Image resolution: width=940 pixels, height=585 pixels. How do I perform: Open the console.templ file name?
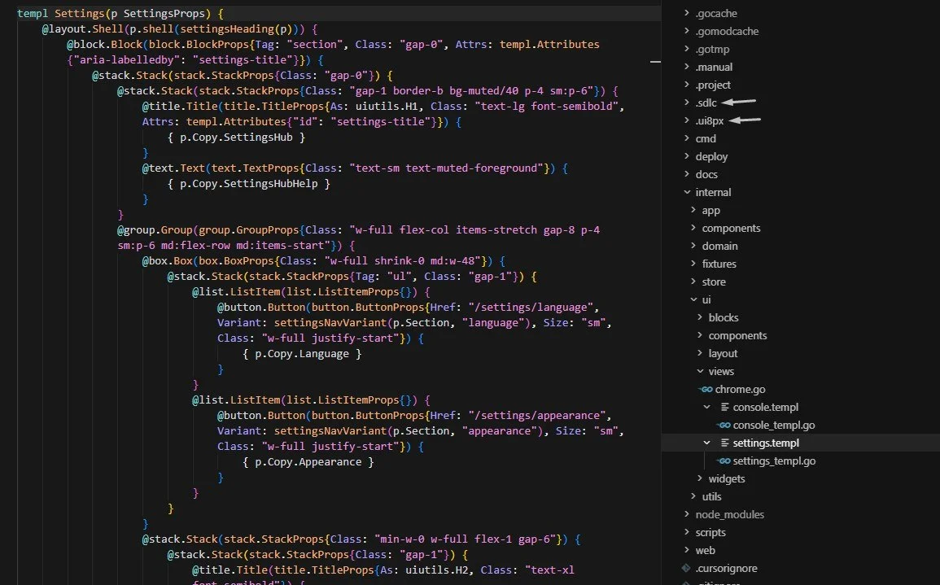(x=766, y=408)
